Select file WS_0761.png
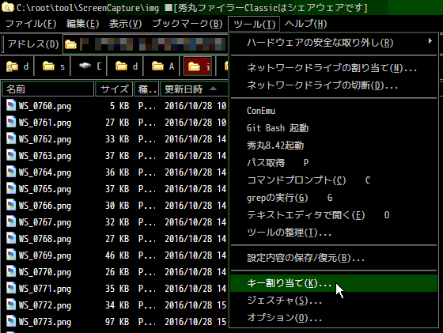 (45, 123)
